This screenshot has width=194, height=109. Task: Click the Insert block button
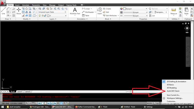tap(100, 11)
